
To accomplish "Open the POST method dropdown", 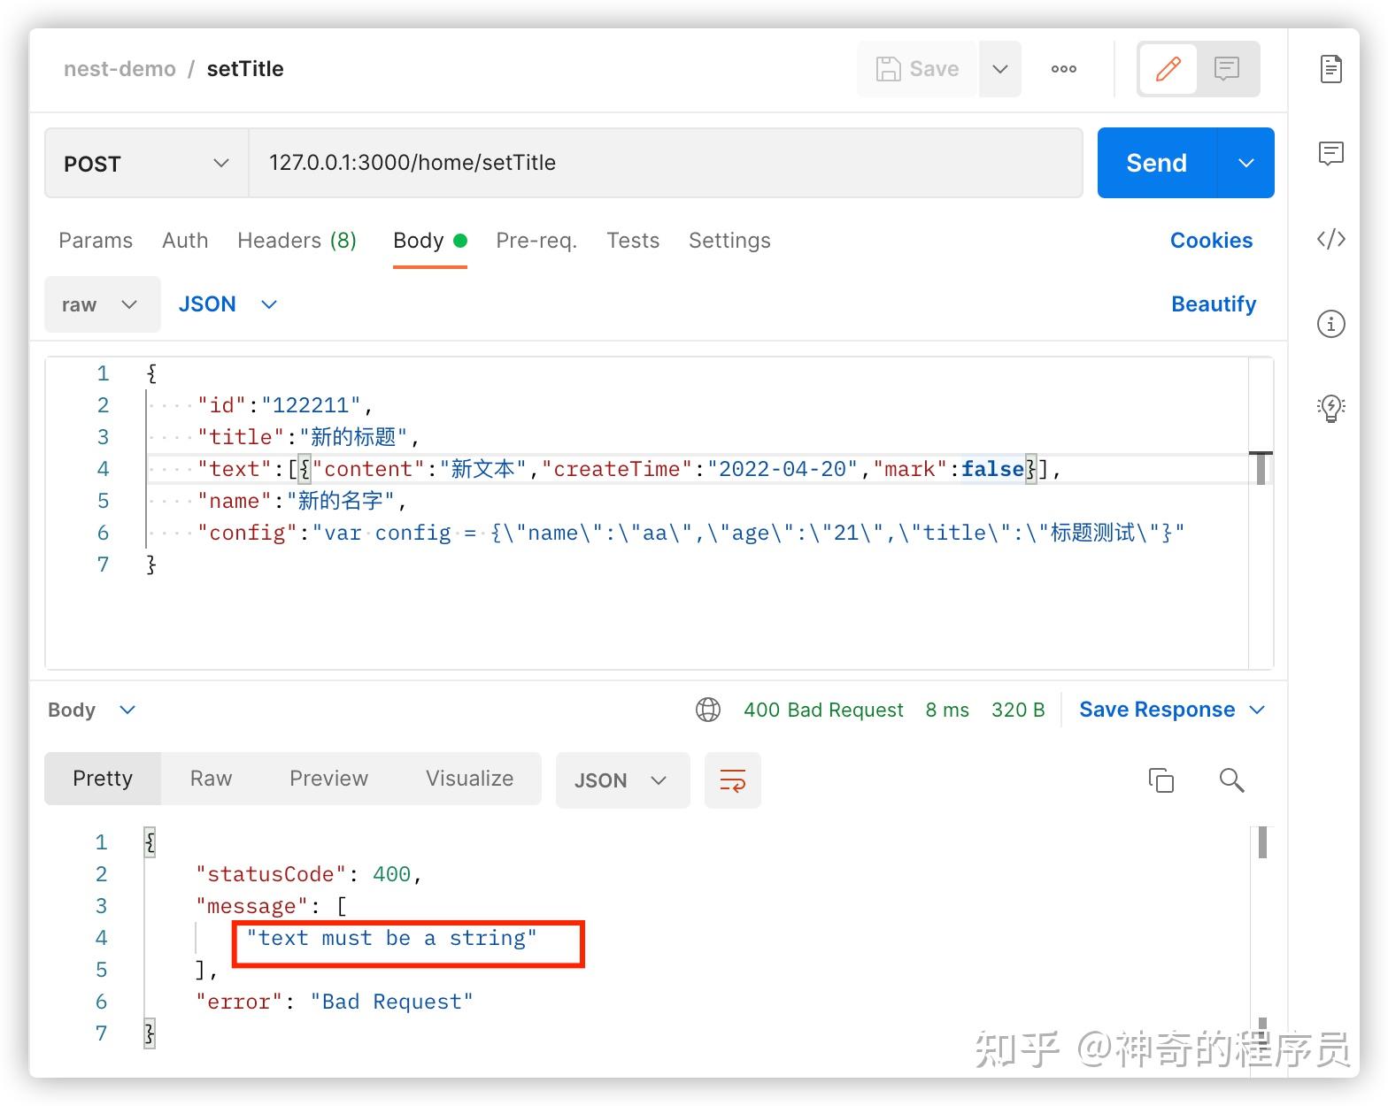I will pos(146,164).
